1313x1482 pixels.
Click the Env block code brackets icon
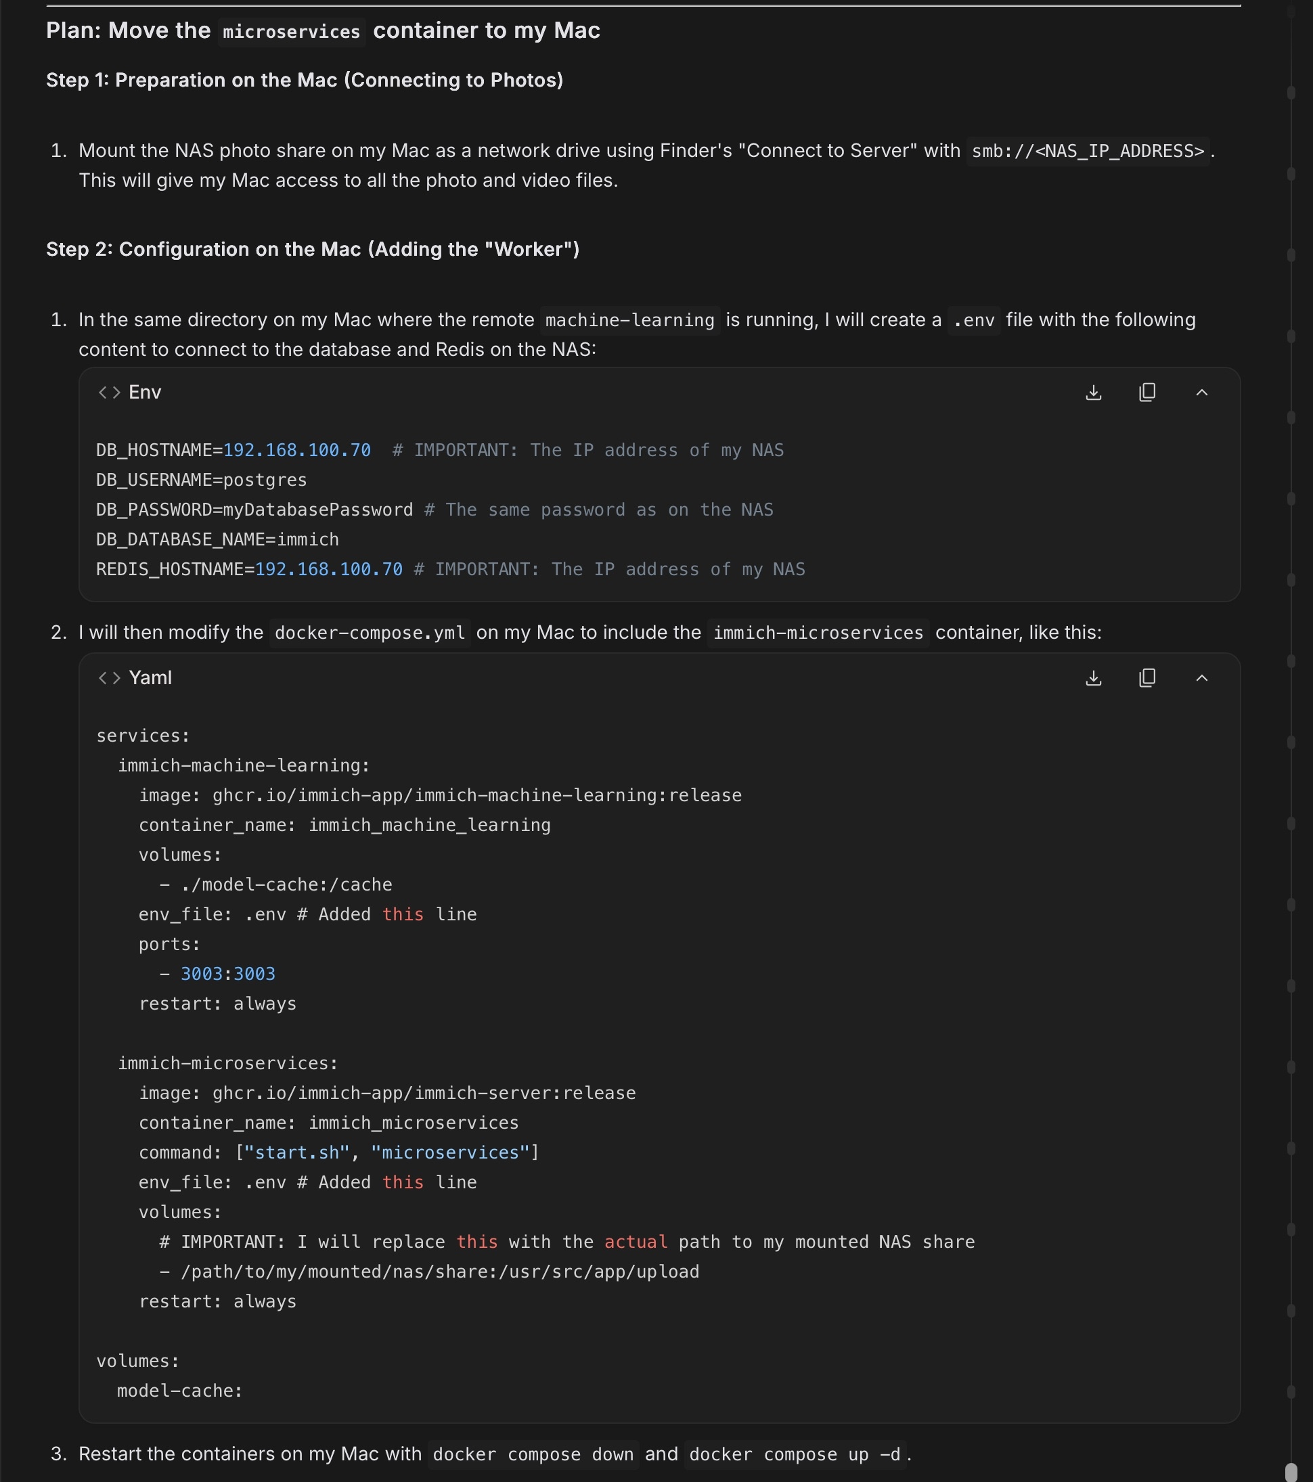110,393
